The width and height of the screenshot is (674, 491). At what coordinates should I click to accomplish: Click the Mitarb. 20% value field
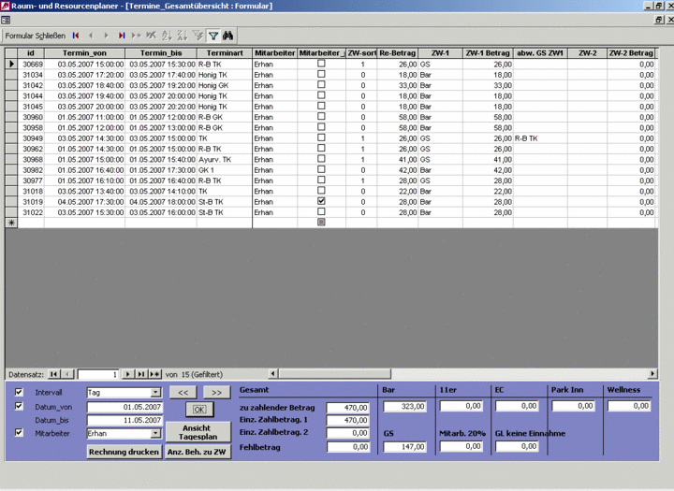[x=462, y=446]
